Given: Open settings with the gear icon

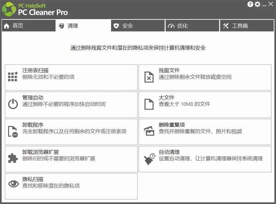Looking at the screenshot, I should (x=257, y=4).
